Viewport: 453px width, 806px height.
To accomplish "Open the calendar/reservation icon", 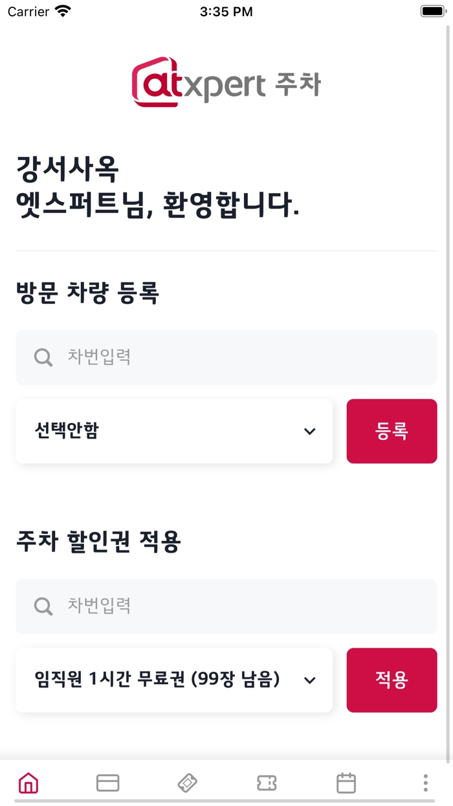I will [346, 783].
